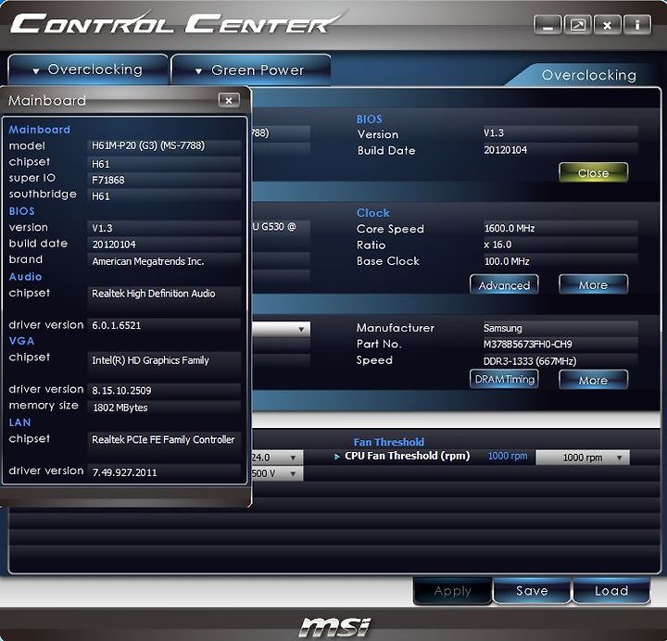Save the current profile
Screen dimensions: 667x641
point(532,590)
